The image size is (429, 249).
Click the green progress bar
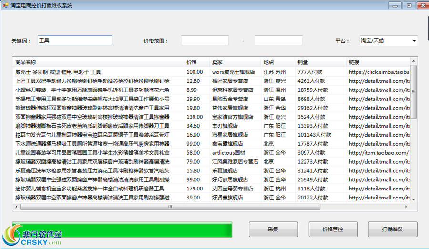pos(122,229)
